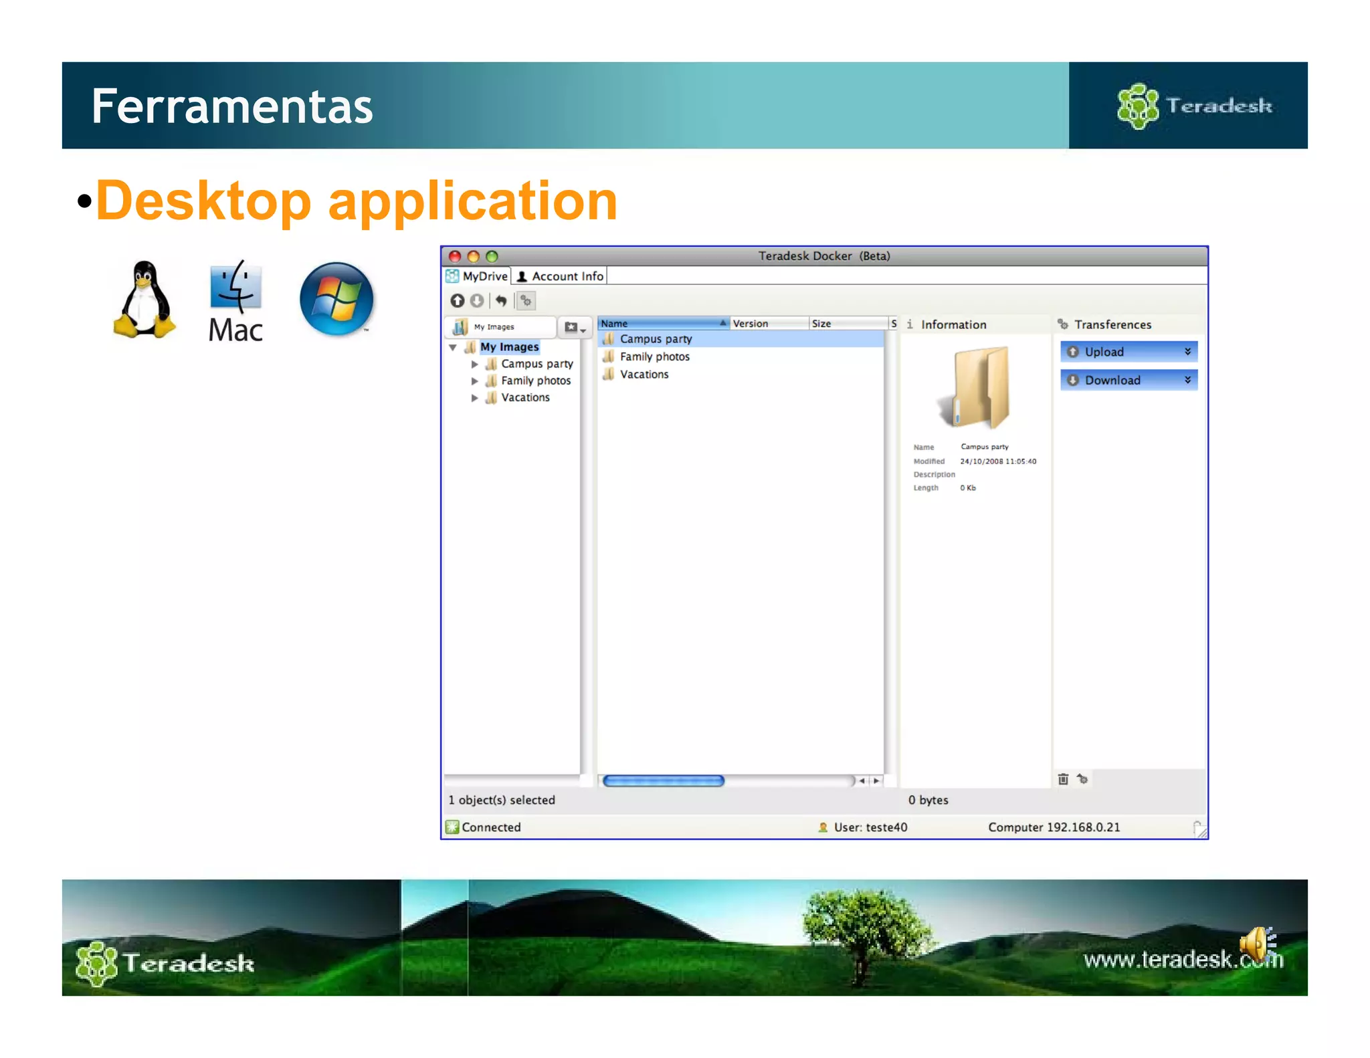Click Vacations folder icon in list
The height and width of the screenshot is (1058, 1370).
click(609, 375)
